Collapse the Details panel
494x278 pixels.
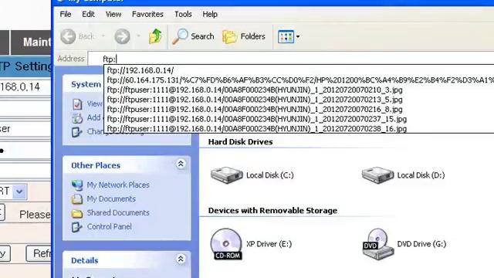point(181,259)
